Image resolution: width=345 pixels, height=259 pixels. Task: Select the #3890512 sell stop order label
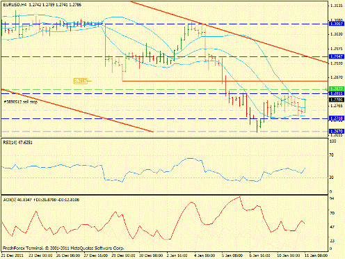pyautogui.click(x=21, y=102)
